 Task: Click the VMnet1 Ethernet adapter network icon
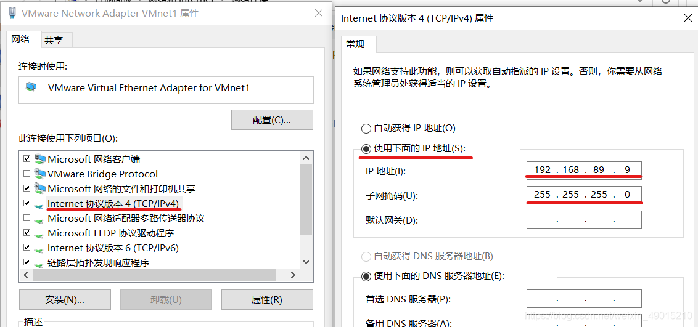[x=31, y=87]
